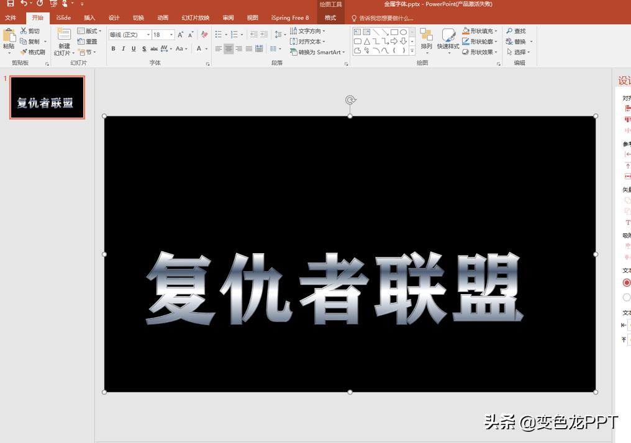This screenshot has width=631, height=443.
Task: Switch to the 插入 ribbon tab
Action: coord(89,17)
